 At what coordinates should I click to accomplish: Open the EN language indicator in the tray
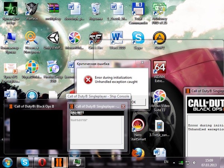point(167,162)
